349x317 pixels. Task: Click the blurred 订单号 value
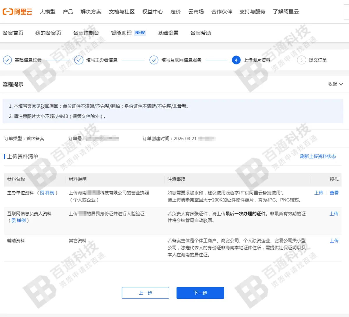(102, 139)
